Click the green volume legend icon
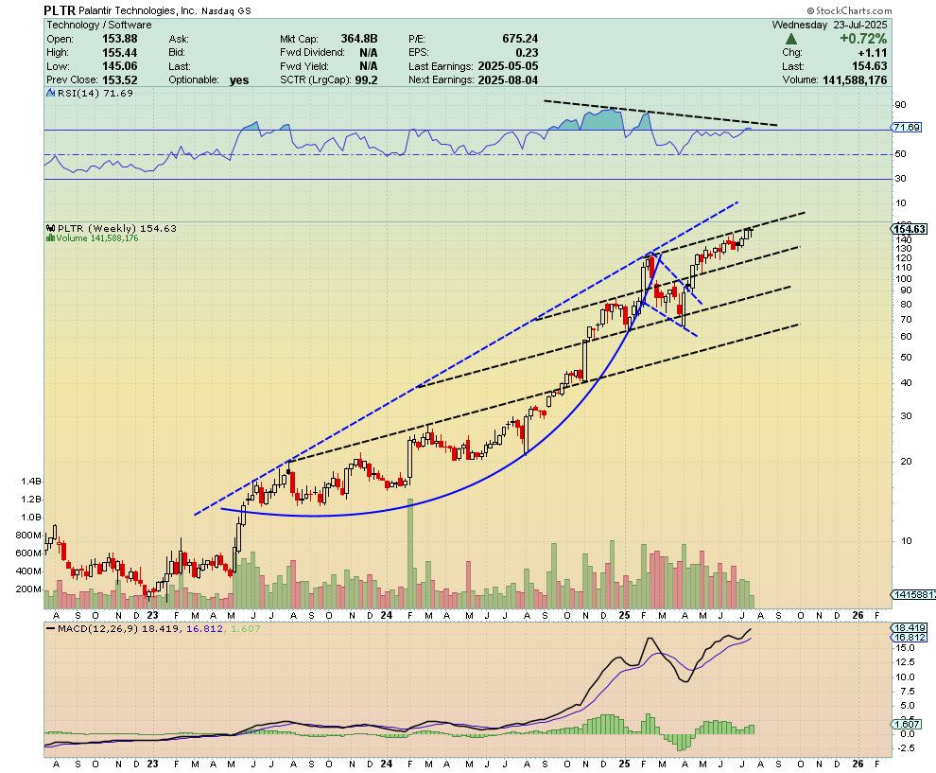 (x=51, y=237)
